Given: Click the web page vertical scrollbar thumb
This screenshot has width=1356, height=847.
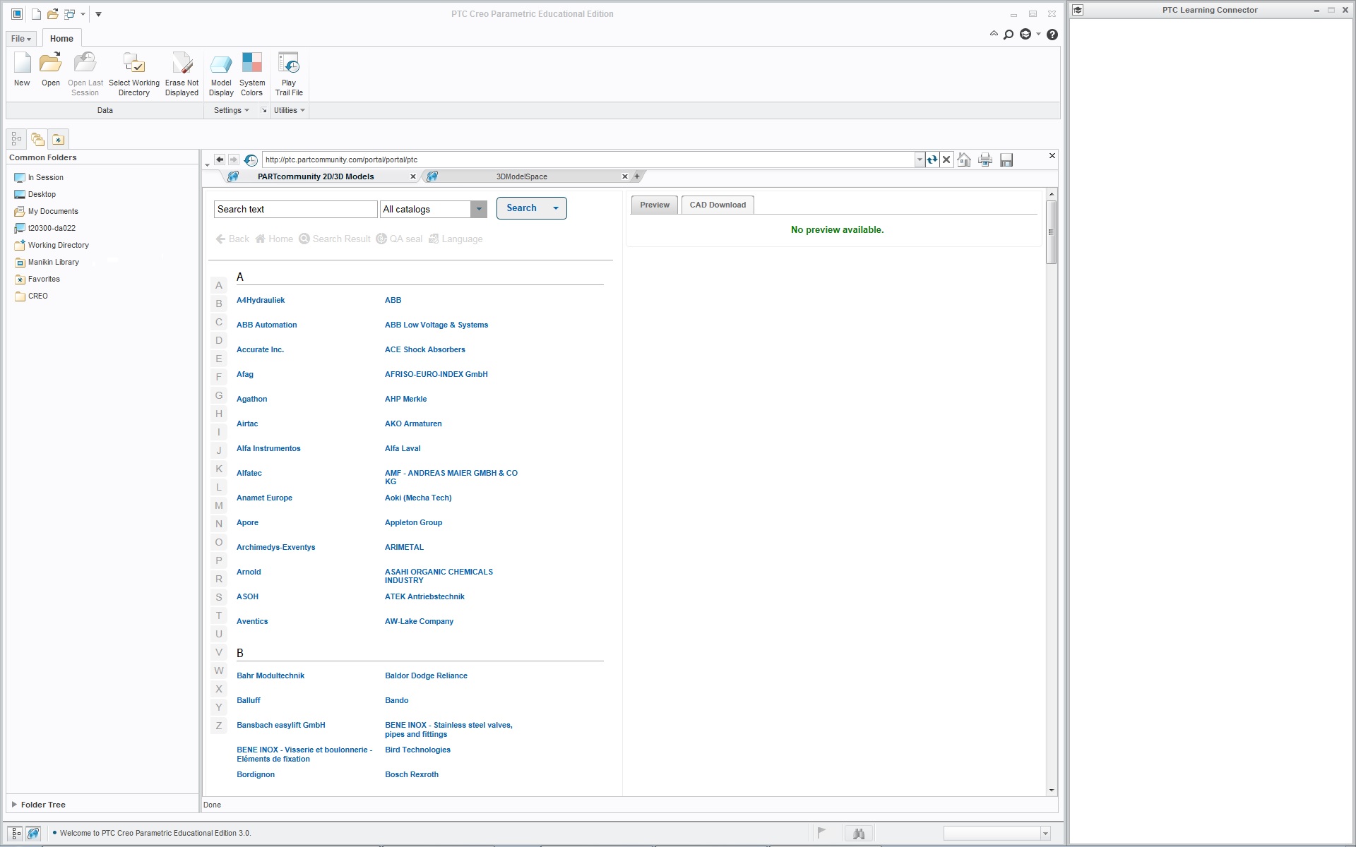Looking at the screenshot, I should pyautogui.click(x=1051, y=232).
